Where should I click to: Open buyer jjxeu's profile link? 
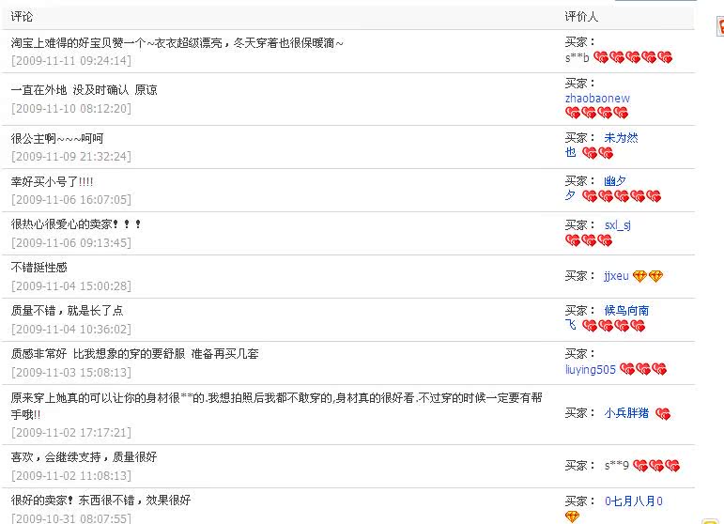click(x=616, y=276)
